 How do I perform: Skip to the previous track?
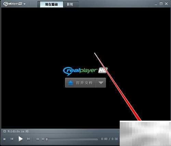[x=12, y=139]
